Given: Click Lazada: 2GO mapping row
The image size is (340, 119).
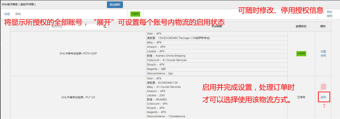Looking at the screenshot, I should 156,95.
